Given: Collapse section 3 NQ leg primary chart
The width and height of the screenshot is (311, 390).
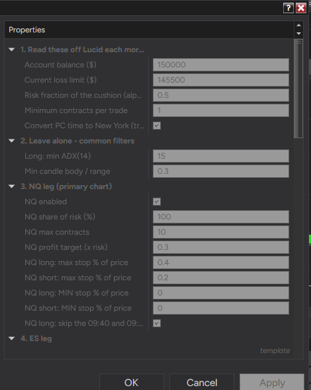Looking at the screenshot, I should coord(12,186).
